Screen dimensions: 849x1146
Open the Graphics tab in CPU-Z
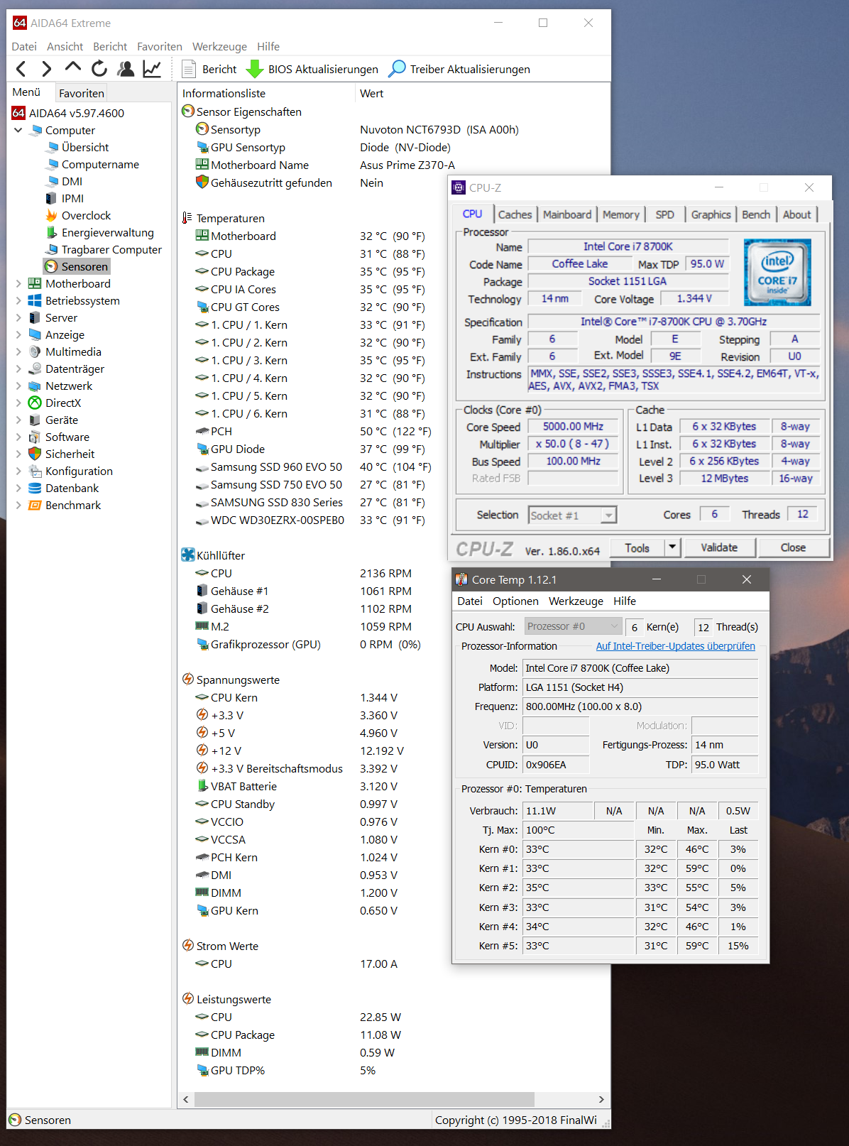pos(711,214)
